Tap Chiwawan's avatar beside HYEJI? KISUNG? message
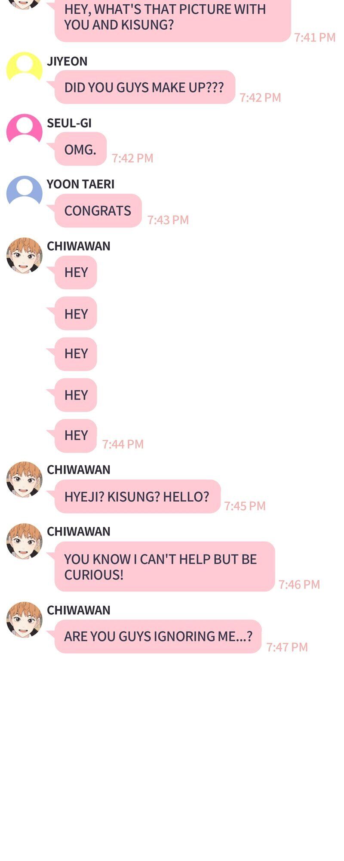 coord(25,479)
